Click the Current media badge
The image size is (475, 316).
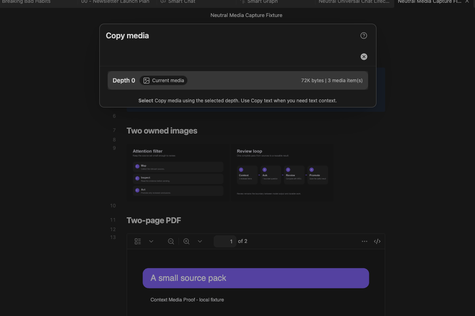tap(163, 81)
